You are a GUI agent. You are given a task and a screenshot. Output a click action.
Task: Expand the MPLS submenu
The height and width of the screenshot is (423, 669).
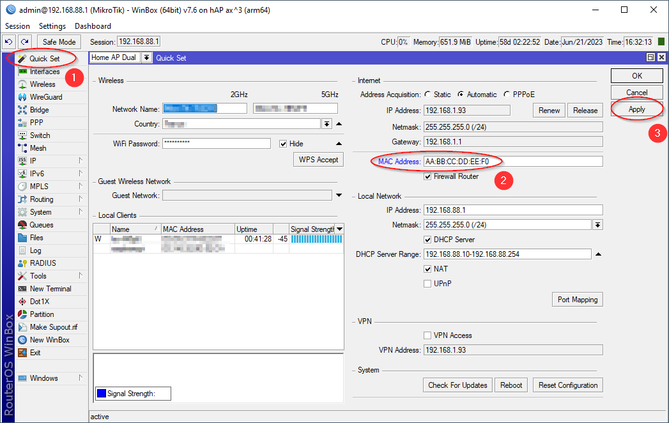click(x=81, y=187)
